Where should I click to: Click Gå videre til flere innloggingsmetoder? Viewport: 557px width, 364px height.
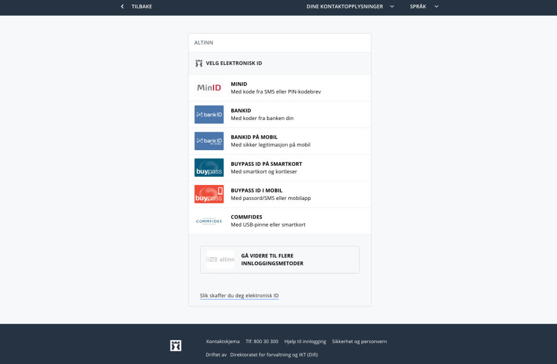coord(280,259)
